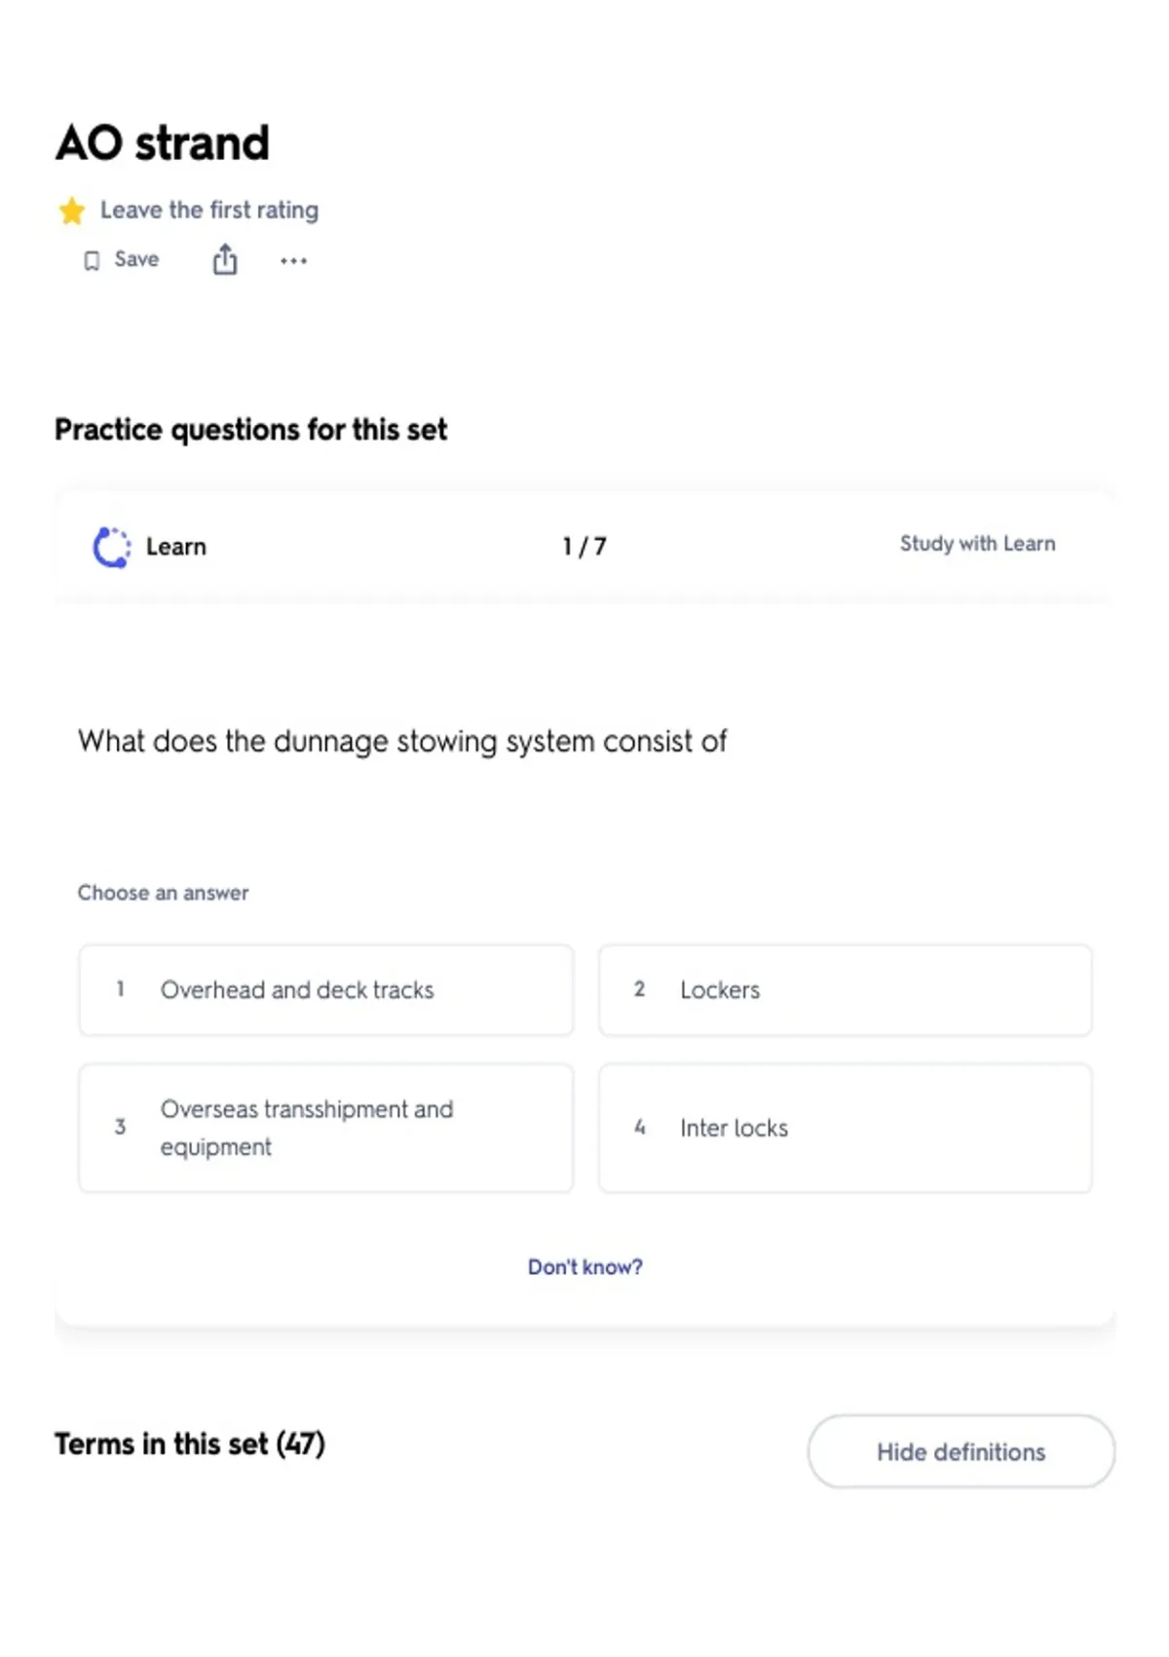
Task: Click the Learn mode circular icon
Action: pos(112,547)
